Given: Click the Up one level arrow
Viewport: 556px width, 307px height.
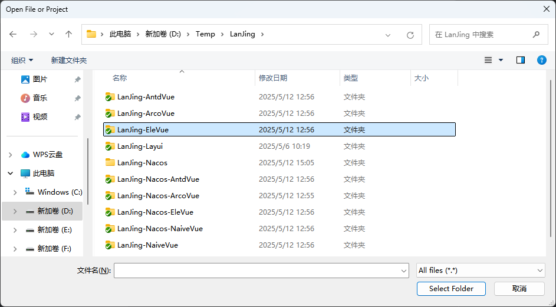Looking at the screenshot, I should point(68,34).
